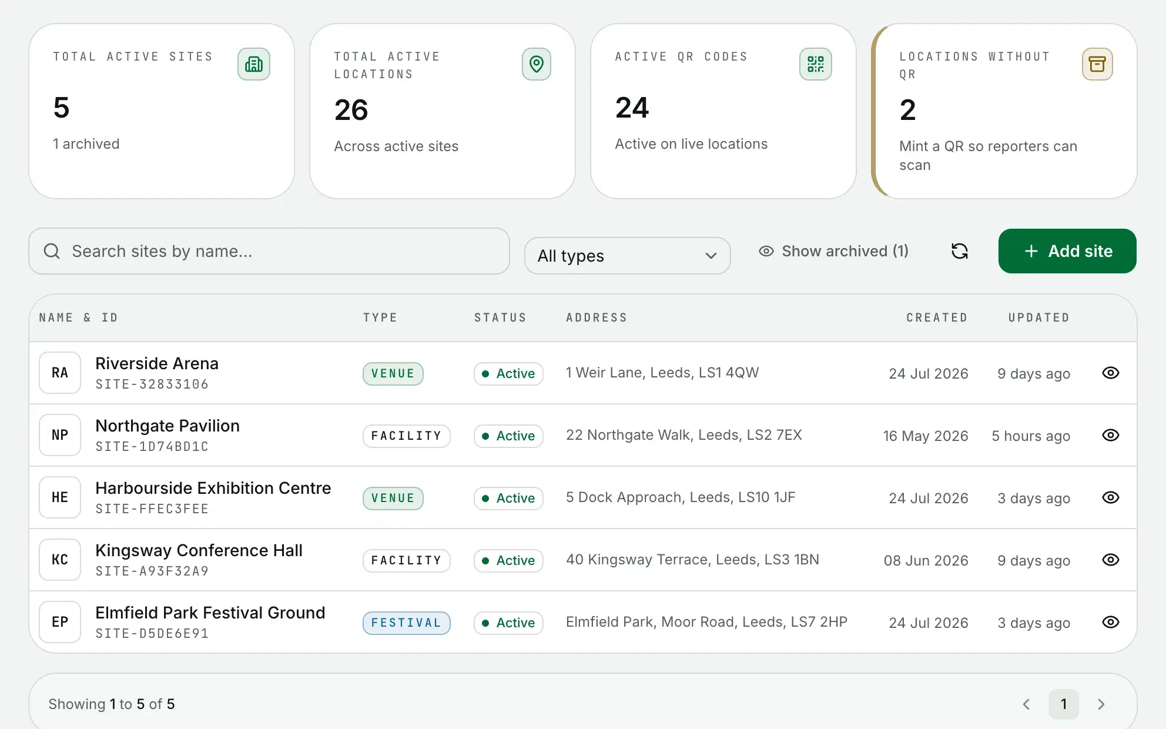Open the Kingsway Conference Hall site name
This screenshot has width=1166, height=729.
[x=199, y=550]
